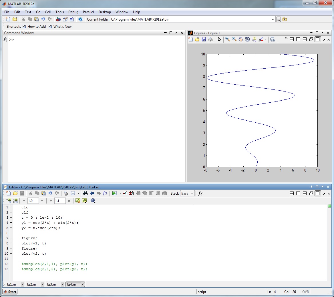Image resolution: width=334 pixels, height=297 pixels.
Task: Open the Debug menu
Action: coord(73,12)
